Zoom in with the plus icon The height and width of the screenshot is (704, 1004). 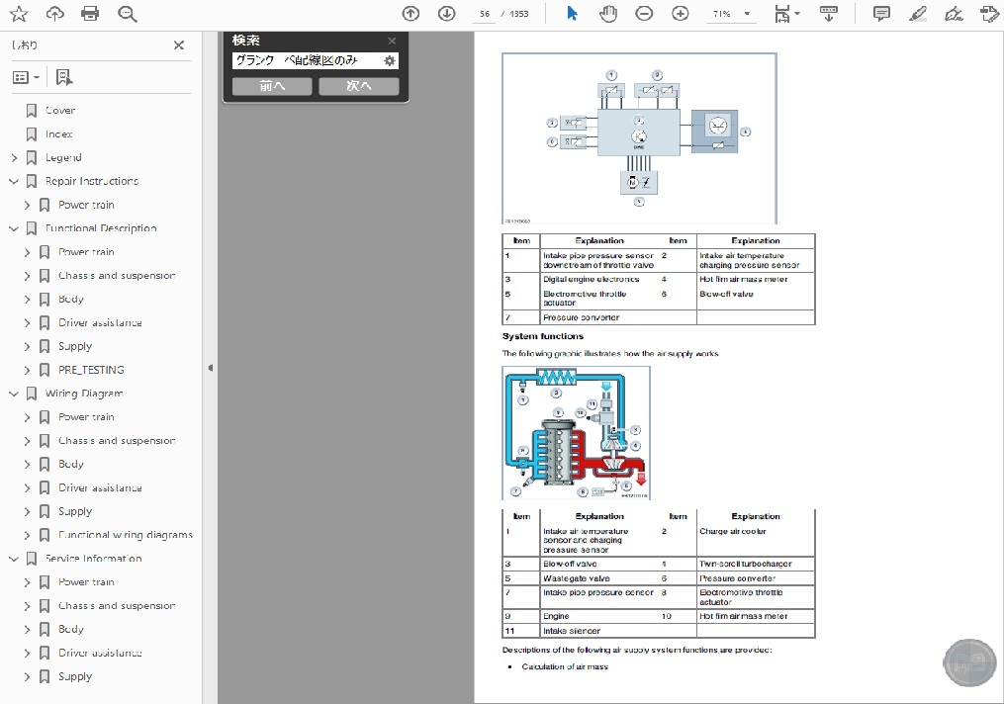[680, 14]
